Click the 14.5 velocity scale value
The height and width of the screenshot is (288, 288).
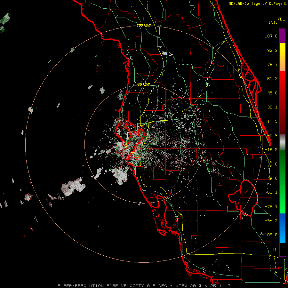272,121
